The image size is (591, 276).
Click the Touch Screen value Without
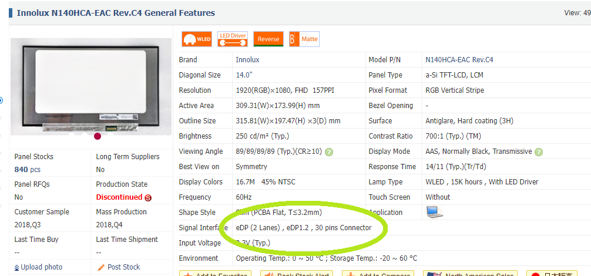coord(438,197)
